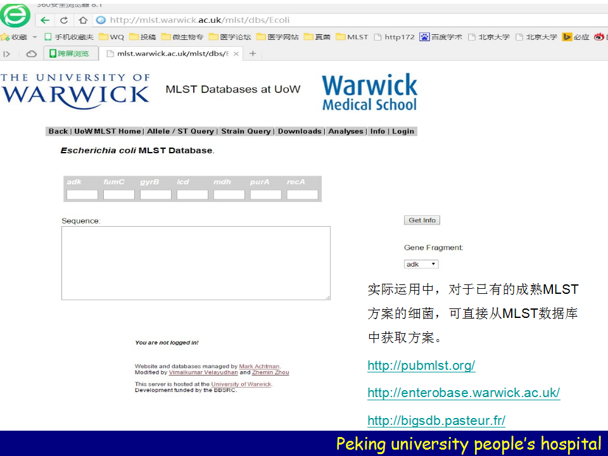Viewport: 608px width, 456px height.
Task: Click the address bar URL
Action: coord(199,20)
